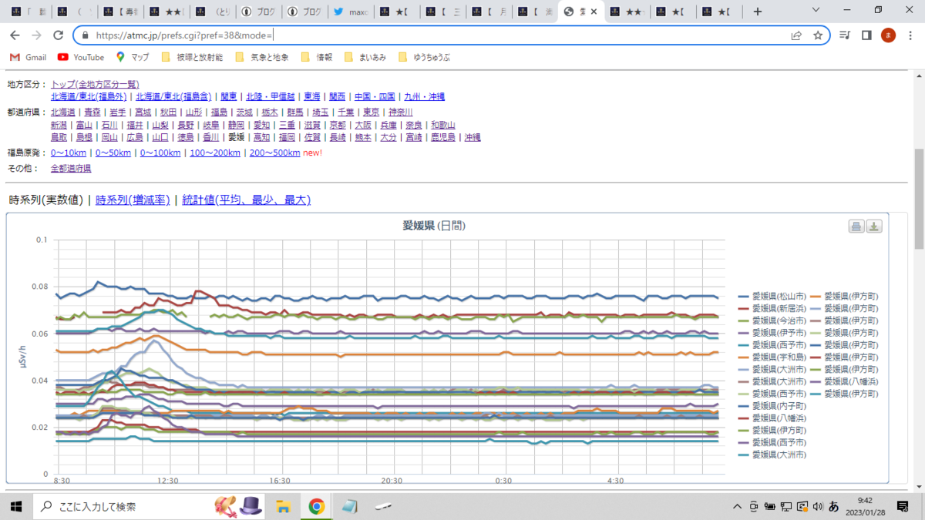Image resolution: width=925 pixels, height=520 pixels.
Task: Open the Chrome profile avatar
Action: click(x=888, y=35)
